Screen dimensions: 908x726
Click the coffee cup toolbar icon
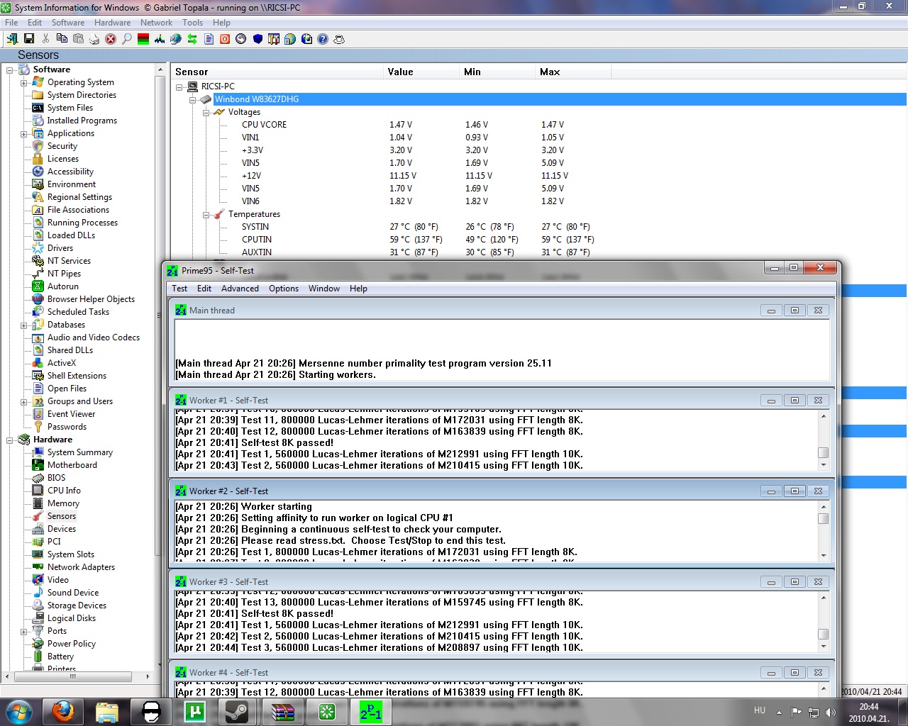[x=339, y=39]
